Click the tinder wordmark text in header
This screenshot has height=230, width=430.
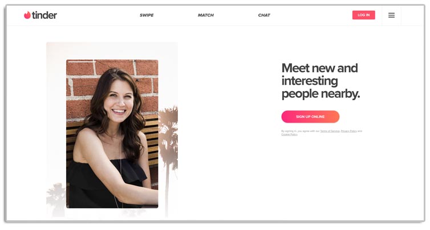point(44,15)
